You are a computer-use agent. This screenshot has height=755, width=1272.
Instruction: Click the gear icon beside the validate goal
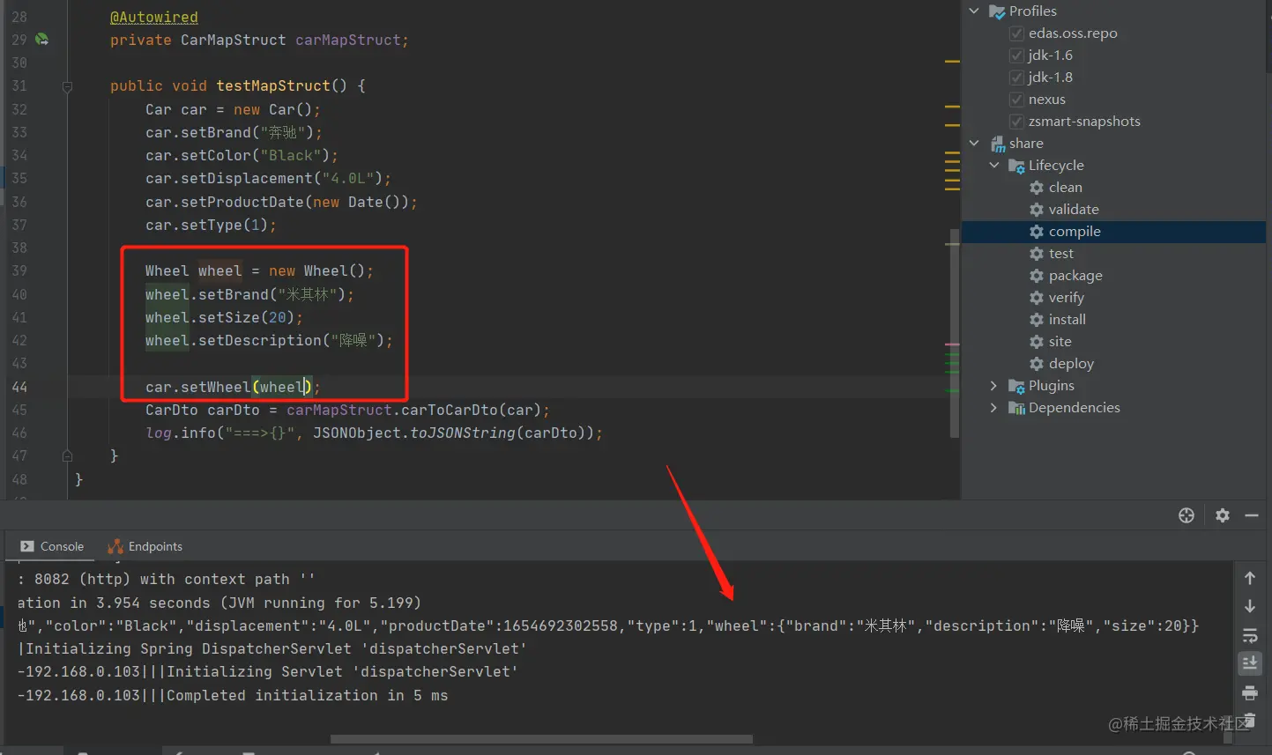point(1037,210)
